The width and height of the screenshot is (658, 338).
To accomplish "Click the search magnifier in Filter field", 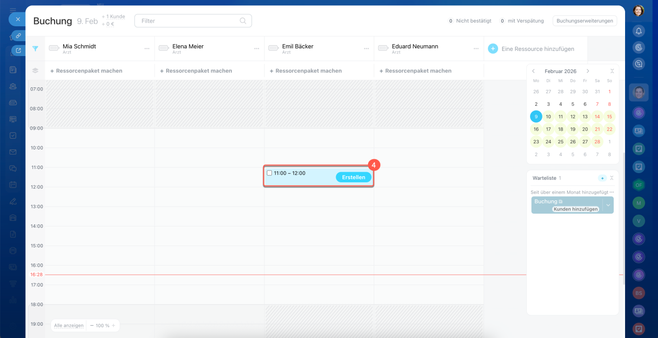I will click(x=243, y=21).
